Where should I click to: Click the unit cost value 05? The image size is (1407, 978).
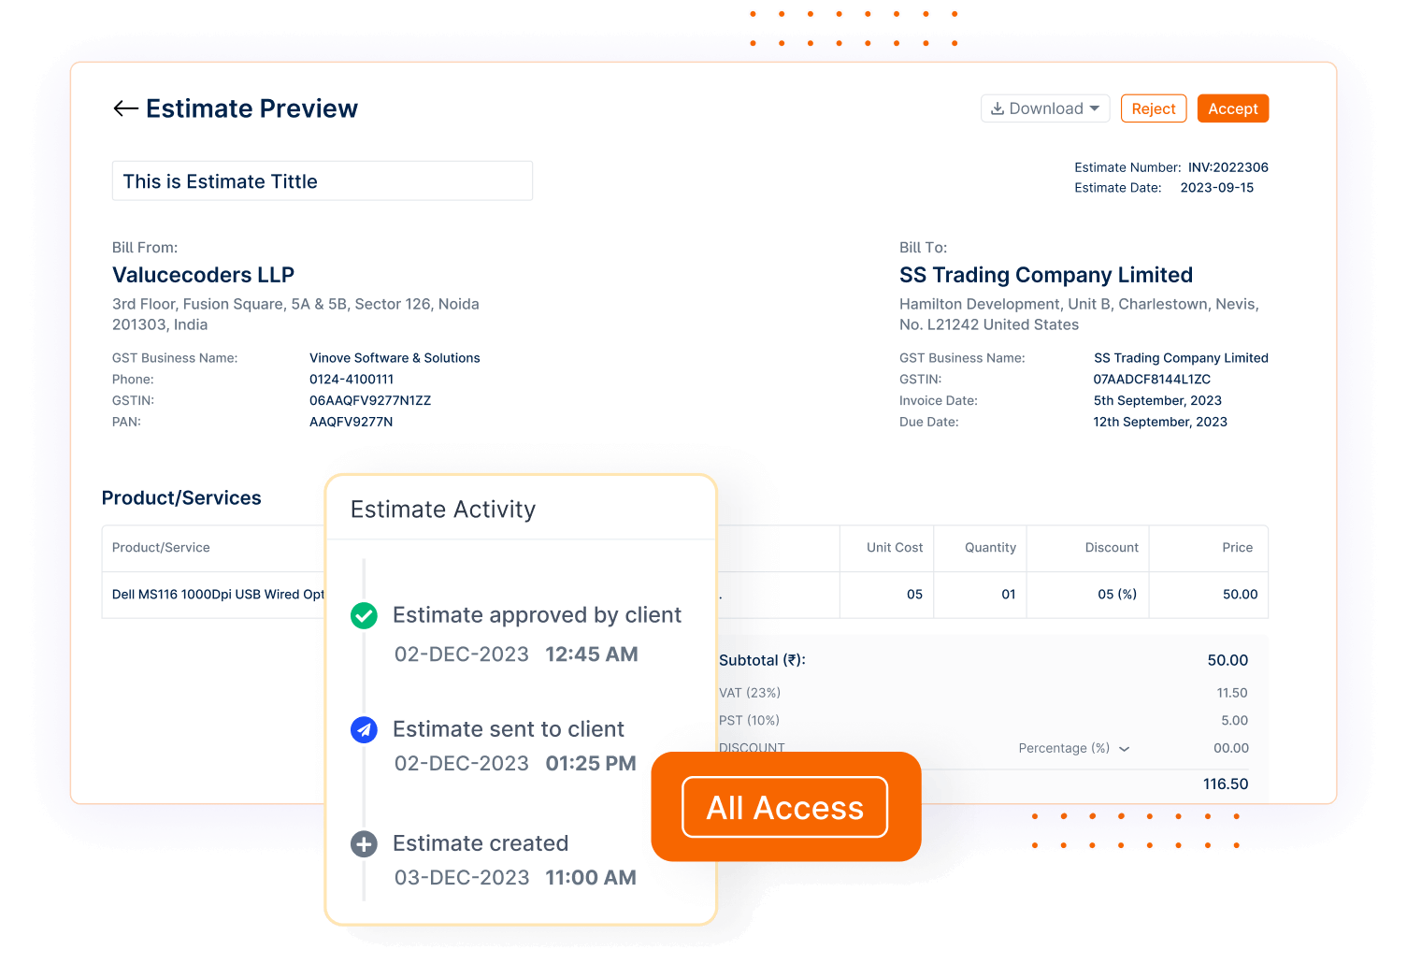coord(914,594)
